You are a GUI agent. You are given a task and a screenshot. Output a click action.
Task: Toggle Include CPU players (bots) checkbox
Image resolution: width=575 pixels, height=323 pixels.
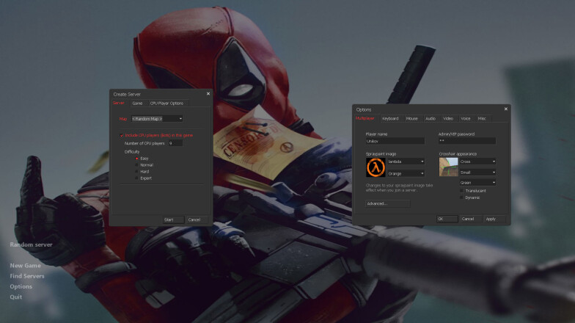pyautogui.click(x=122, y=135)
